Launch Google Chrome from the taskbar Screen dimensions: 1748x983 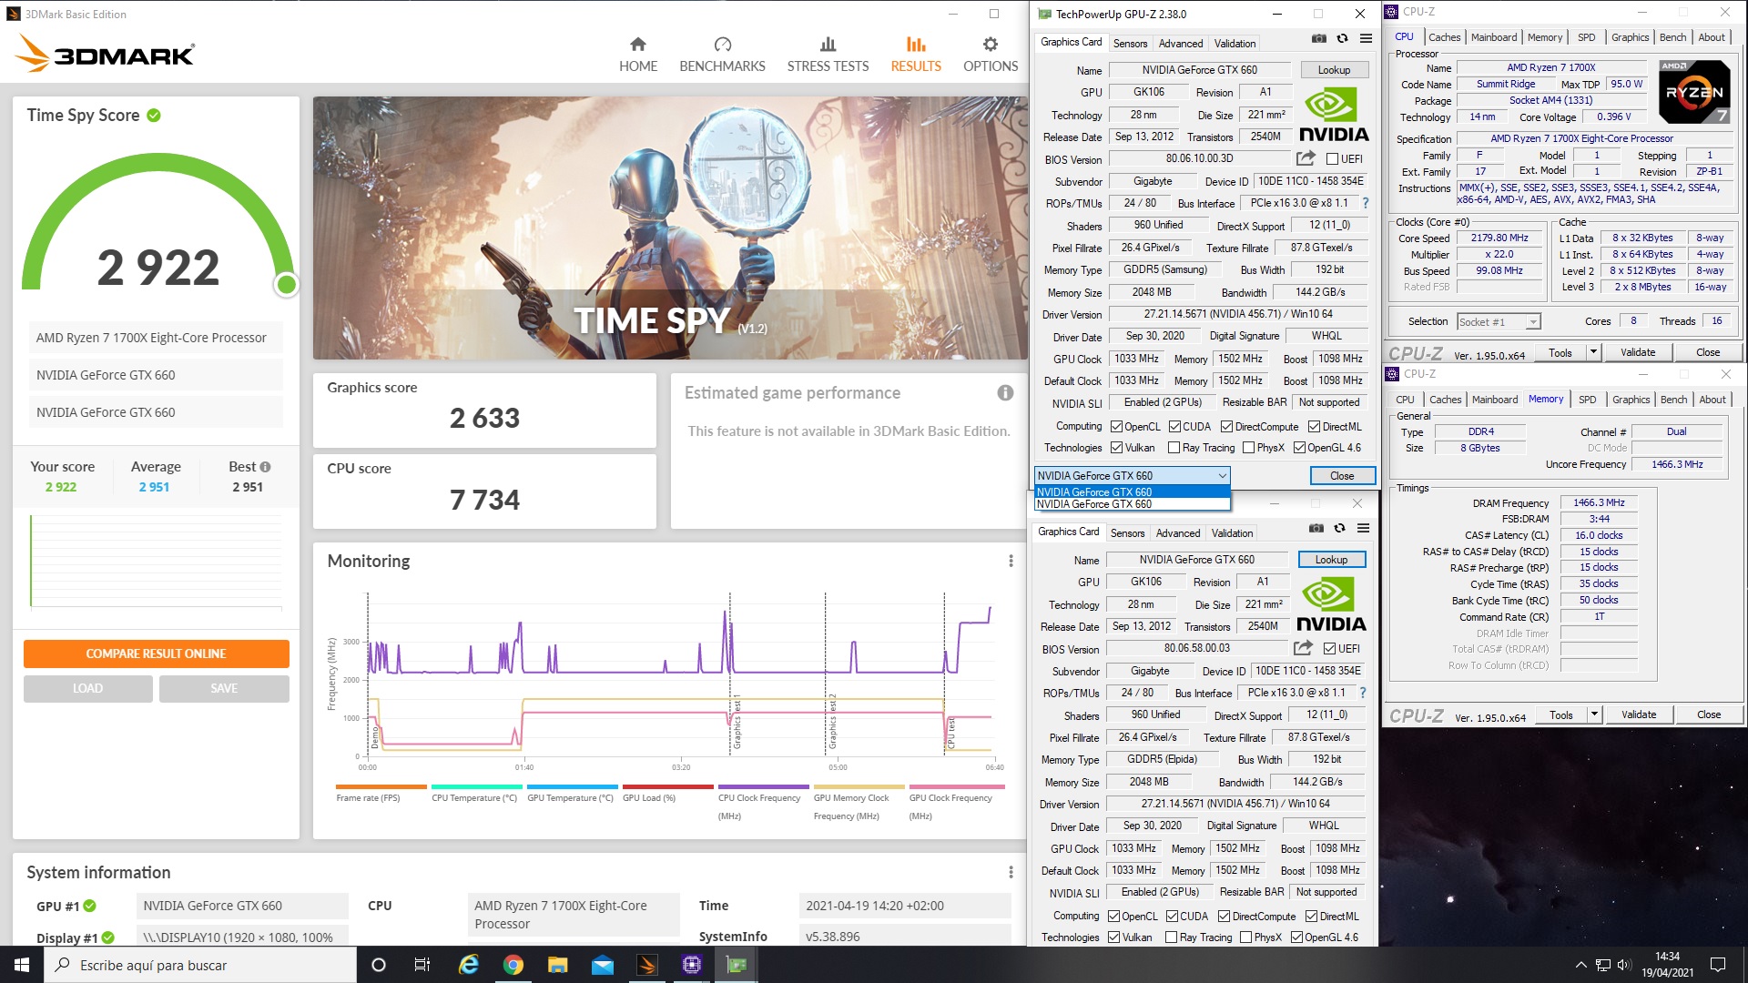point(513,965)
